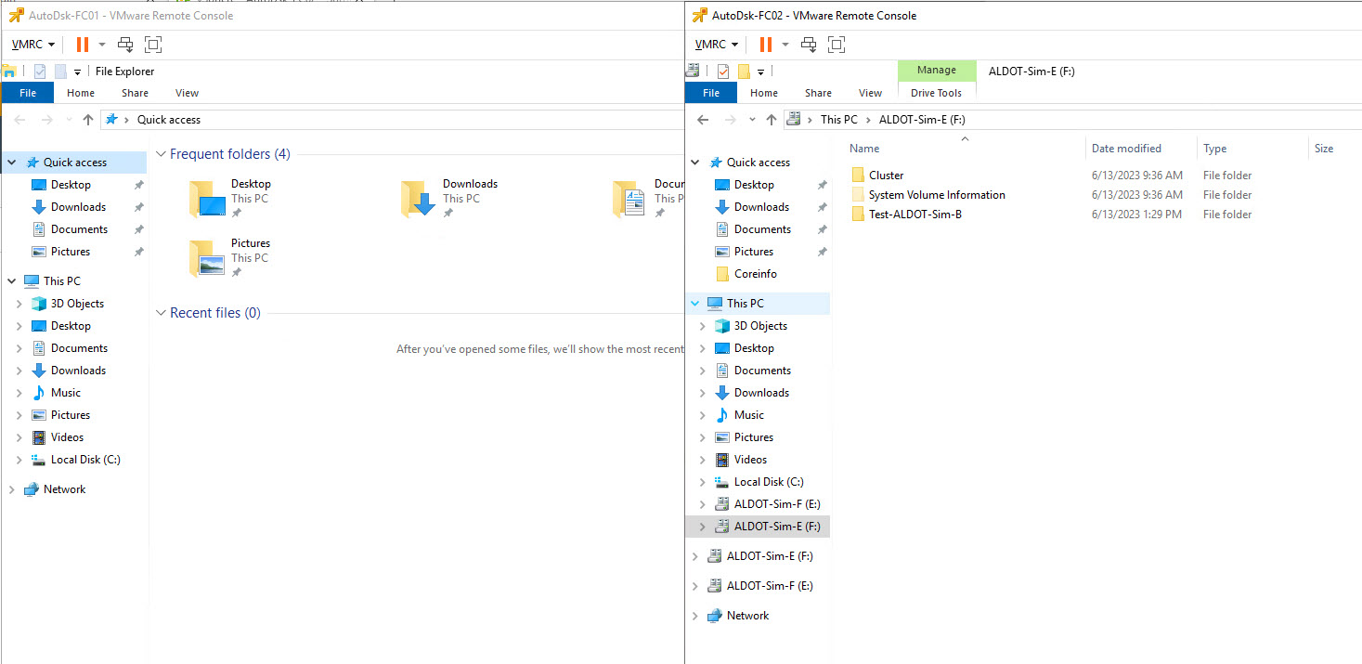
Task: Select Network in FC02 navigation pane
Action: (x=747, y=616)
